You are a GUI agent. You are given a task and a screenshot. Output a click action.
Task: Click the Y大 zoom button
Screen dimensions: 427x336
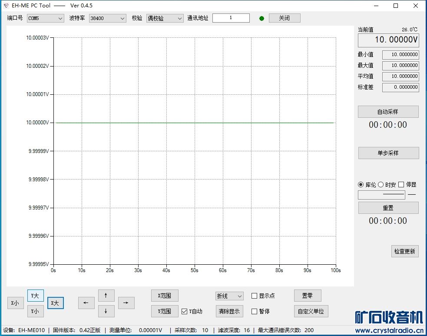(x=35, y=296)
